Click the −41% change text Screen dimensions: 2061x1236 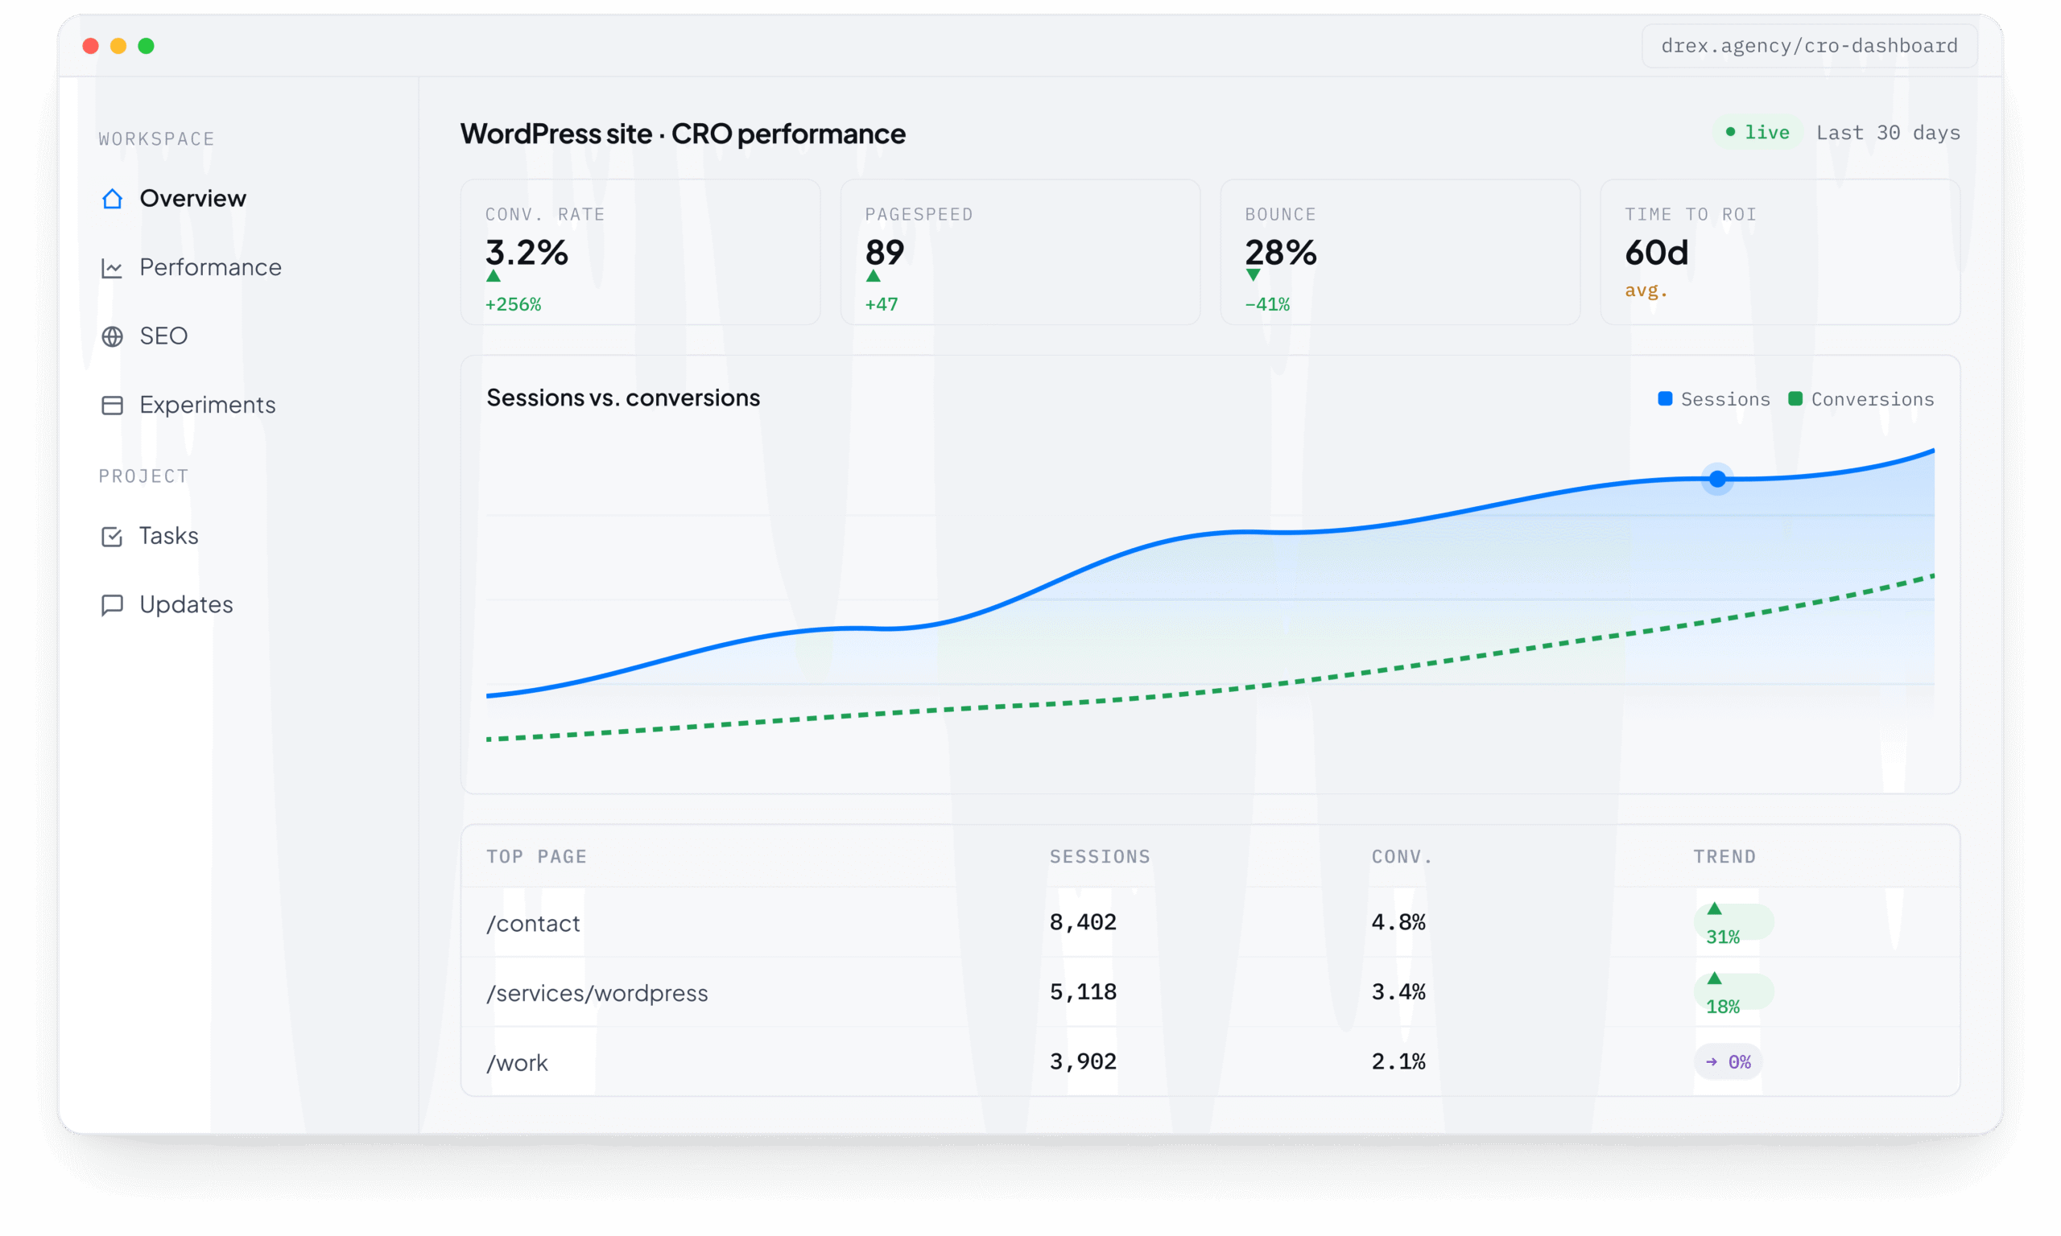point(1267,305)
